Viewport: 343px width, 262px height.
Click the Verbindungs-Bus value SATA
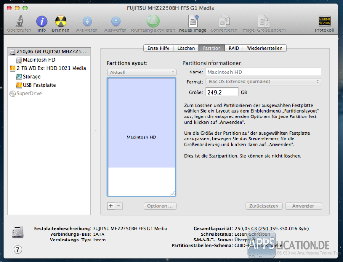(99, 234)
